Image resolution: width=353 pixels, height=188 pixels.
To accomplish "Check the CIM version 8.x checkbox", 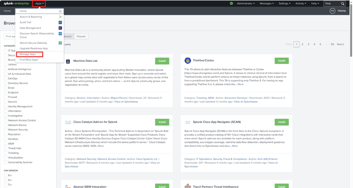I will pyautogui.click(x=5, y=175).
